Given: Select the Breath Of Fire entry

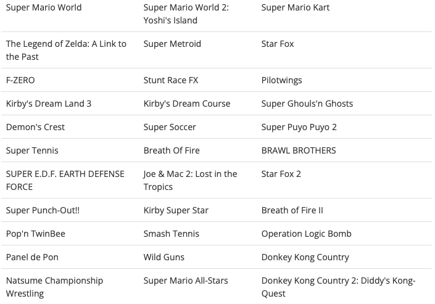Looking at the screenshot, I should 172,150.
